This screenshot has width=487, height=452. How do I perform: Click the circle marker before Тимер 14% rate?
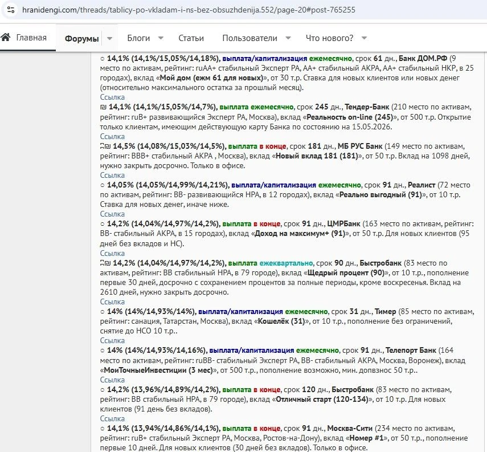[x=103, y=311]
